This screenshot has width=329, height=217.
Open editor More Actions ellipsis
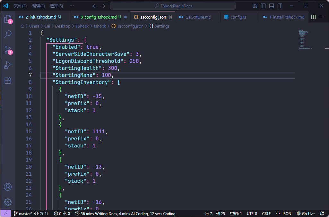click(322, 17)
